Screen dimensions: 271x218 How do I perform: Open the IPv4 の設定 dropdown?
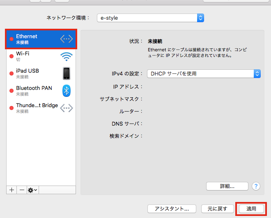pyautogui.click(x=204, y=74)
